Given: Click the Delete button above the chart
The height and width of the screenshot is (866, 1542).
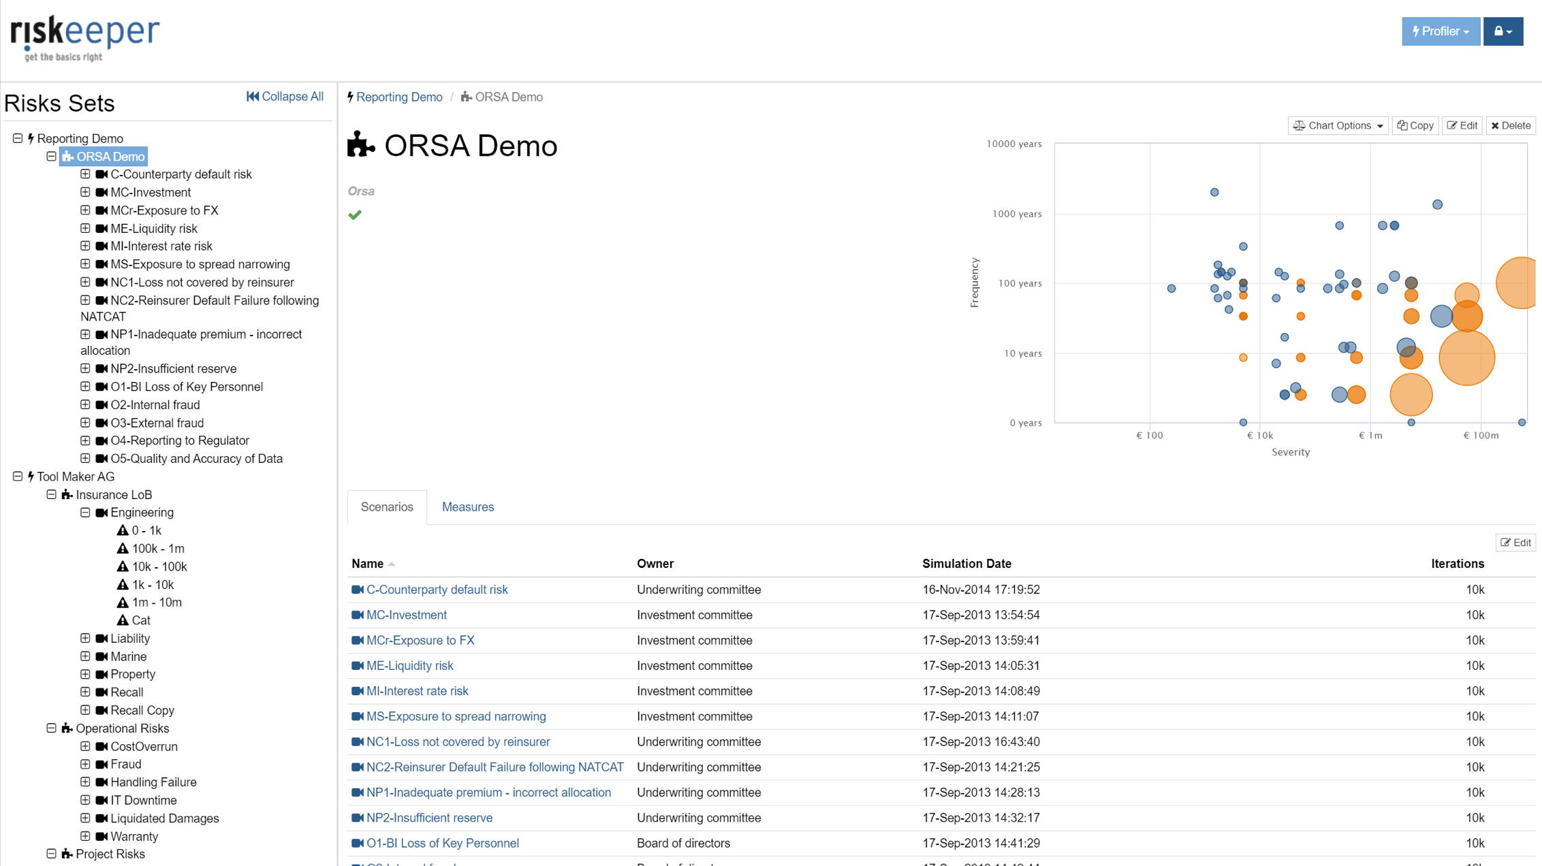Looking at the screenshot, I should (1510, 125).
